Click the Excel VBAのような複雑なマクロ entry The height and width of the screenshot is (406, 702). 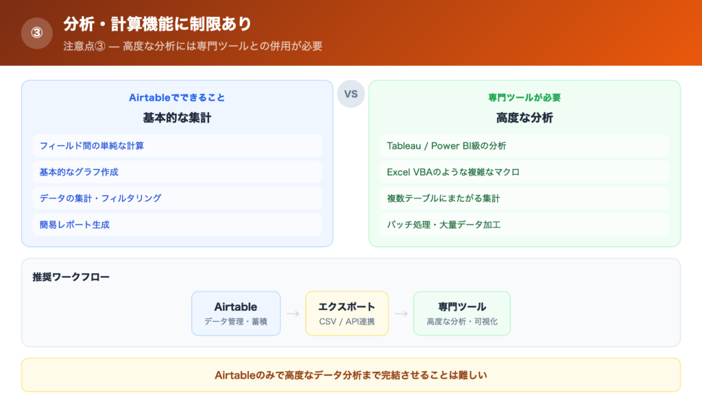524,172
